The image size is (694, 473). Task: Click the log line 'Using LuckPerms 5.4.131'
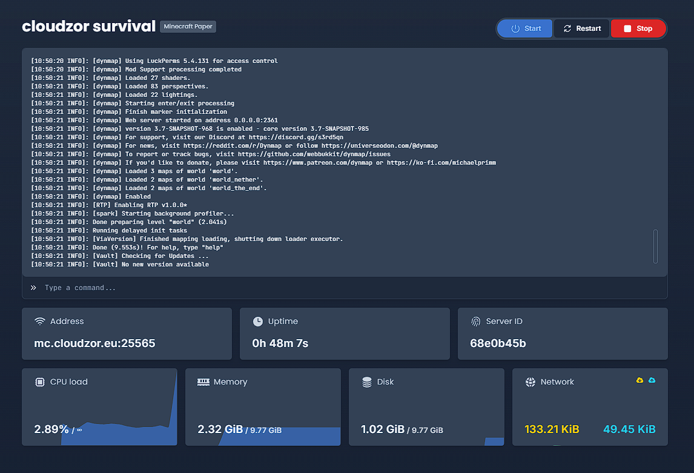[154, 61]
